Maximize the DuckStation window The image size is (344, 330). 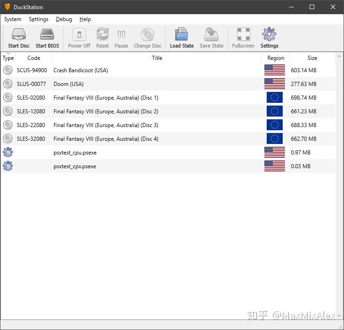[x=312, y=7]
